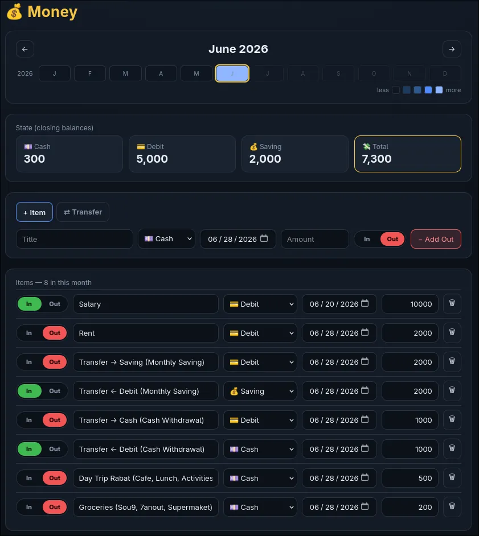Open Rent account dropdown
The height and width of the screenshot is (536, 479).
click(260, 333)
